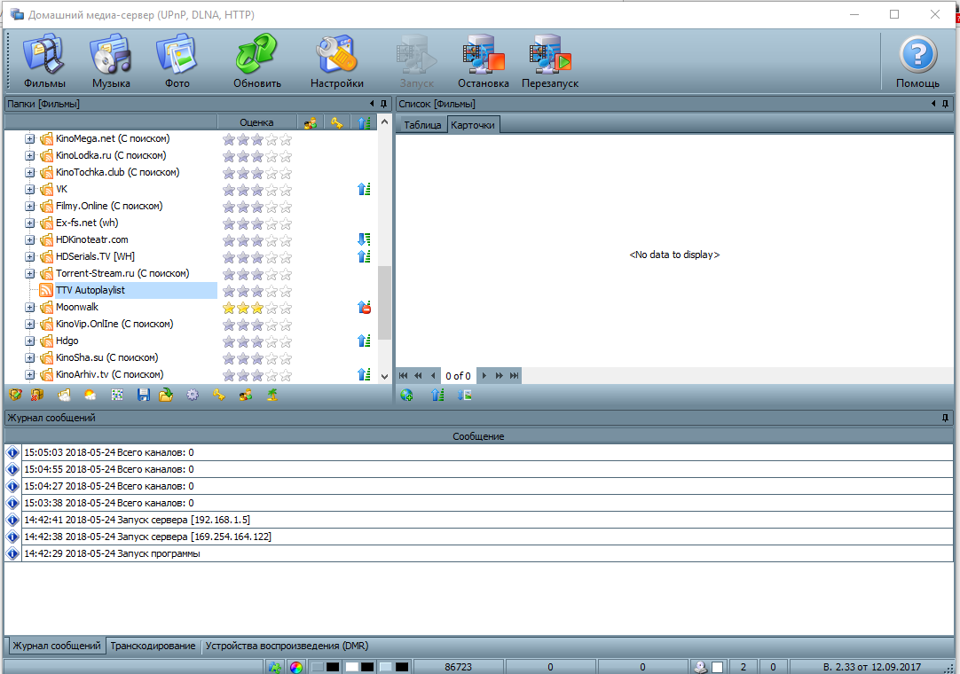The width and height of the screenshot is (960, 674).
Task: Open the Фото (Photo) section
Action: (x=177, y=60)
